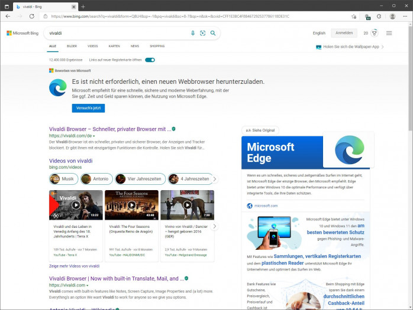Viewport: 413px width, 310px height.
Task: Play the 'Four Seasons' video thumbnail
Action: [131, 205]
